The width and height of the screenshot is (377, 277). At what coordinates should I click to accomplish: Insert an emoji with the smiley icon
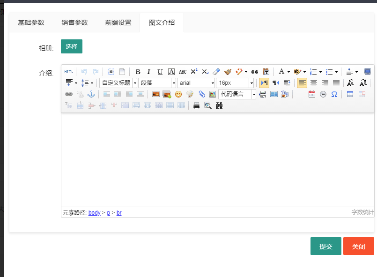click(x=178, y=94)
